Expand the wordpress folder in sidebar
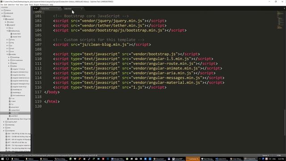Viewport: 286px width, 161px height. tap(4, 131)
